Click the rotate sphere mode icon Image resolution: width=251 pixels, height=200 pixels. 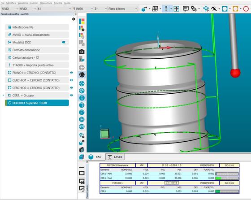point(82,91)
